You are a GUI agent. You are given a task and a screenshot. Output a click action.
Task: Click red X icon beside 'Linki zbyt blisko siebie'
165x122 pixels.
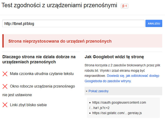[x=5, y=105]
